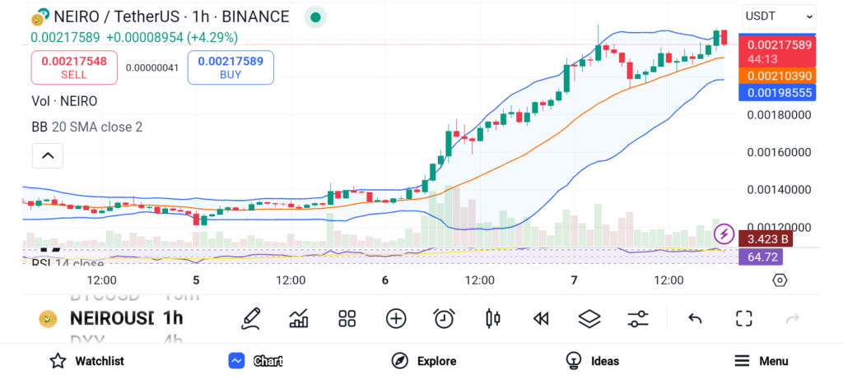
Task: Open chart settings sliders icon
Action: point(638,318)
